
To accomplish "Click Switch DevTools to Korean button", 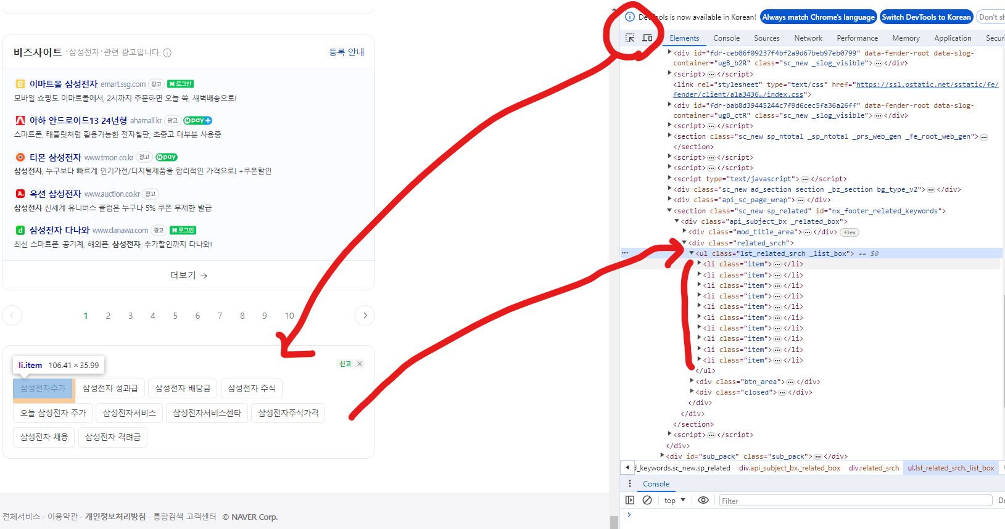I will coord(926,17).
